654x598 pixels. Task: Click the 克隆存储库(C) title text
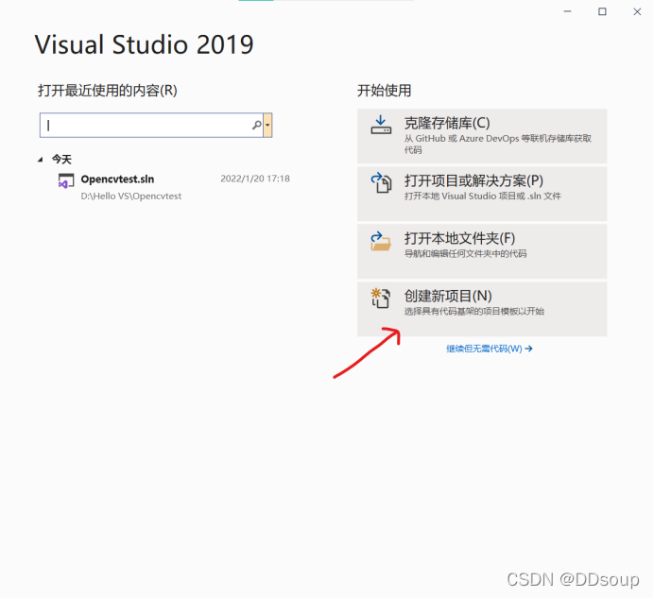(x=447, y=123)
